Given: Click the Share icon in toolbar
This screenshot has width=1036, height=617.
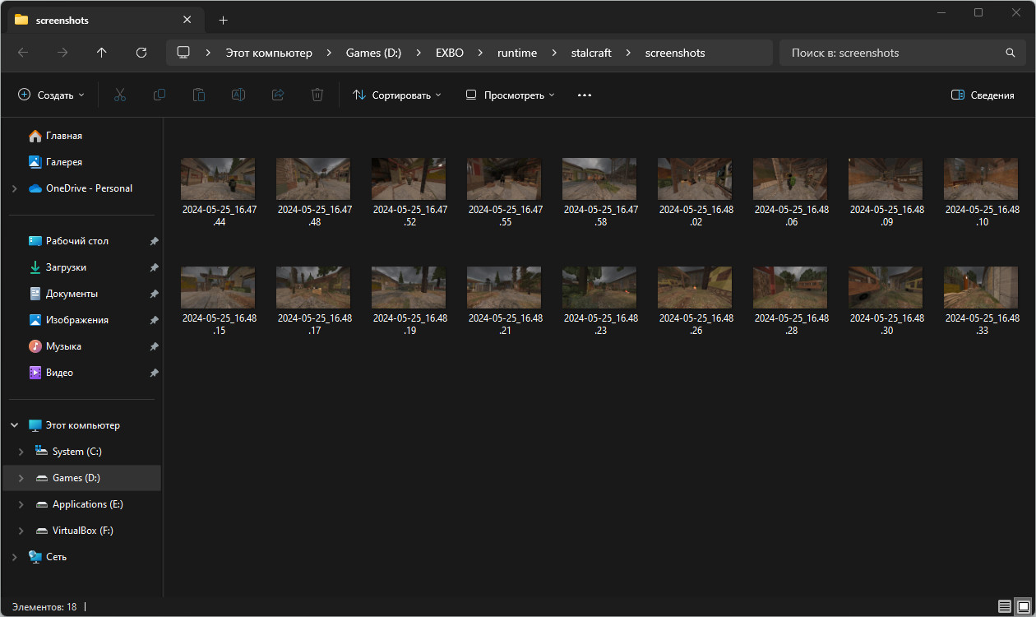Looking at the screenshot, I should tap(278, 95).
